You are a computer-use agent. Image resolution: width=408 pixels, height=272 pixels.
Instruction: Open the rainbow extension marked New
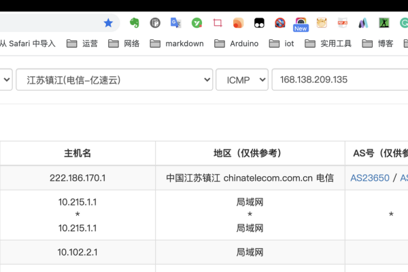tap(301, 24)
